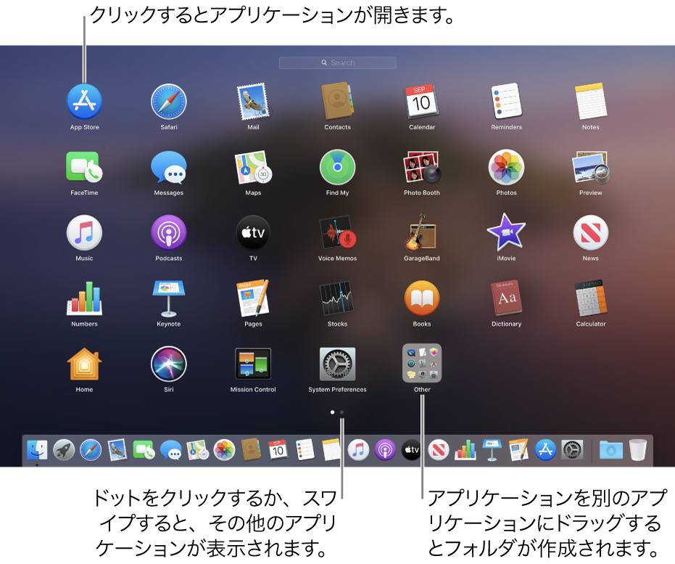Launch Maps from Launchpad grid
This screenshot has width=675, height=564.
pyautogui.click(x=253, y=167)
